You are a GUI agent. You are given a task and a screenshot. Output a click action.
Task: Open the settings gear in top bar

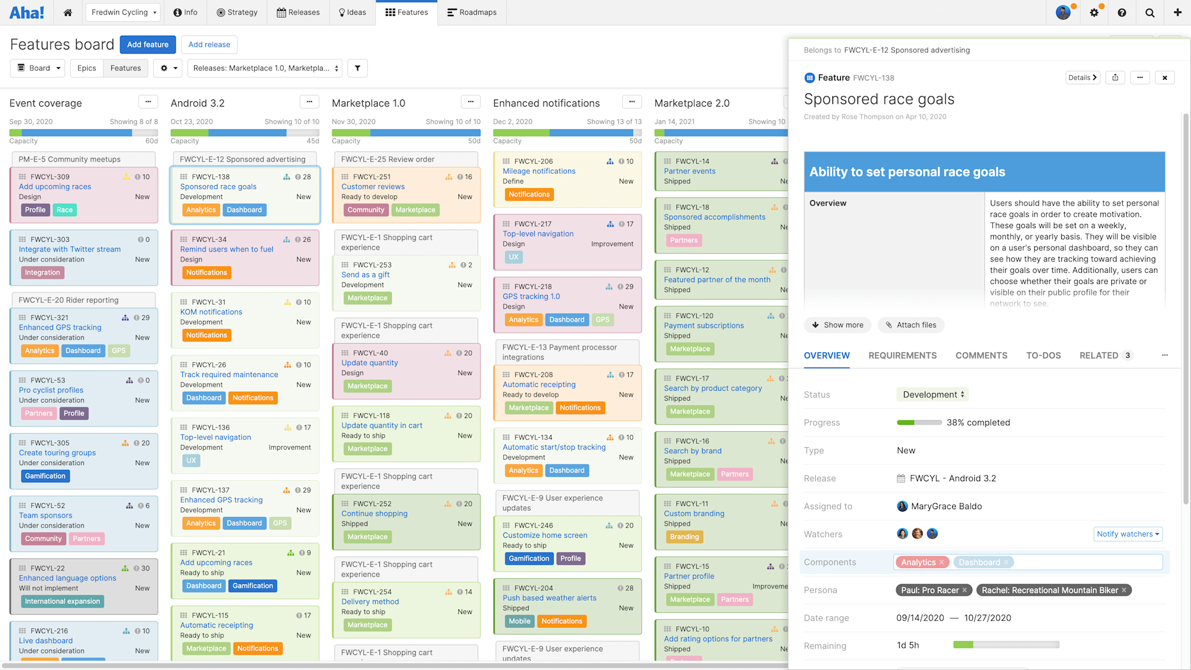tap(1094, 13)
